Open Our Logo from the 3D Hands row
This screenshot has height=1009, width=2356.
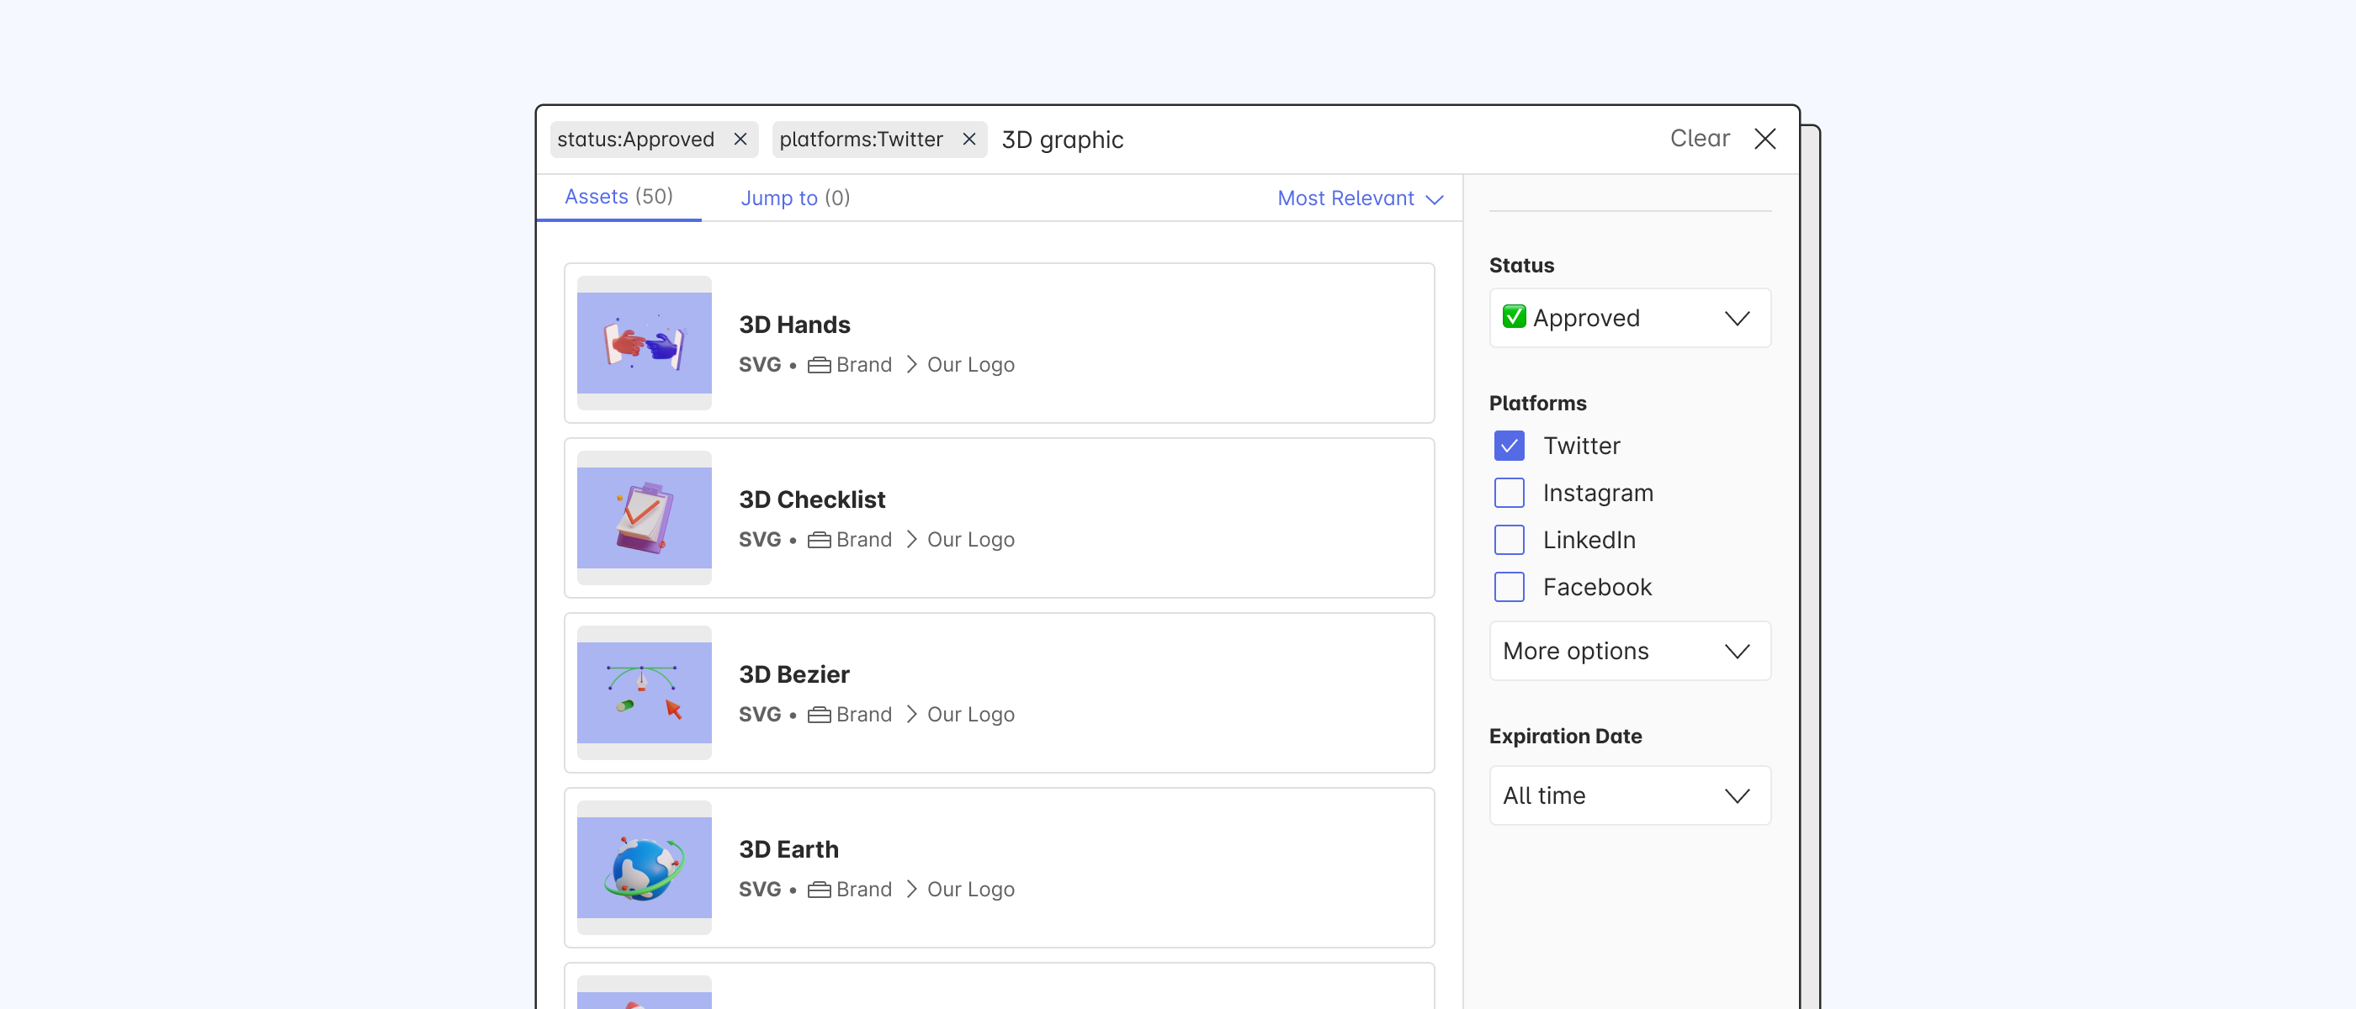pos(969,364)
